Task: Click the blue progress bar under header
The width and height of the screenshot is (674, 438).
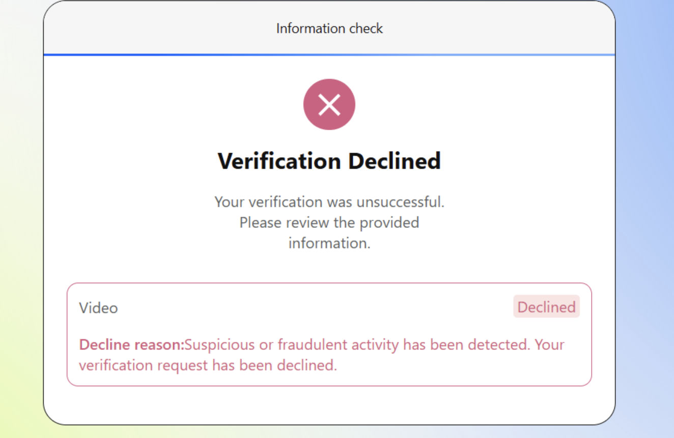Action: tap(329, 54)
